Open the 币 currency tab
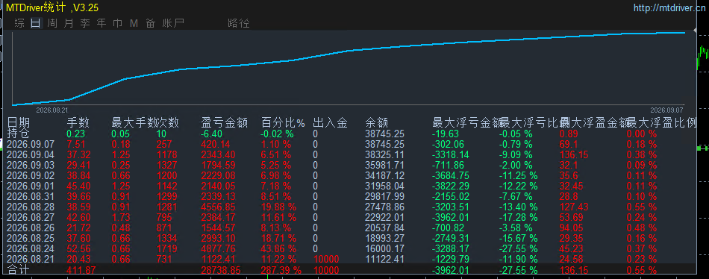709x279 pixels. 118,23
